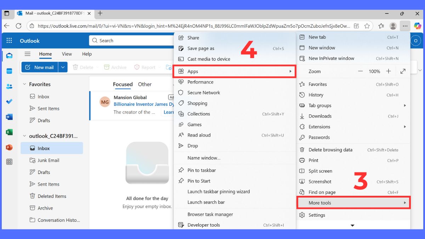Collapse the Favorites folder group
This screenshot has height=239, width=425.
click(24, 84)
